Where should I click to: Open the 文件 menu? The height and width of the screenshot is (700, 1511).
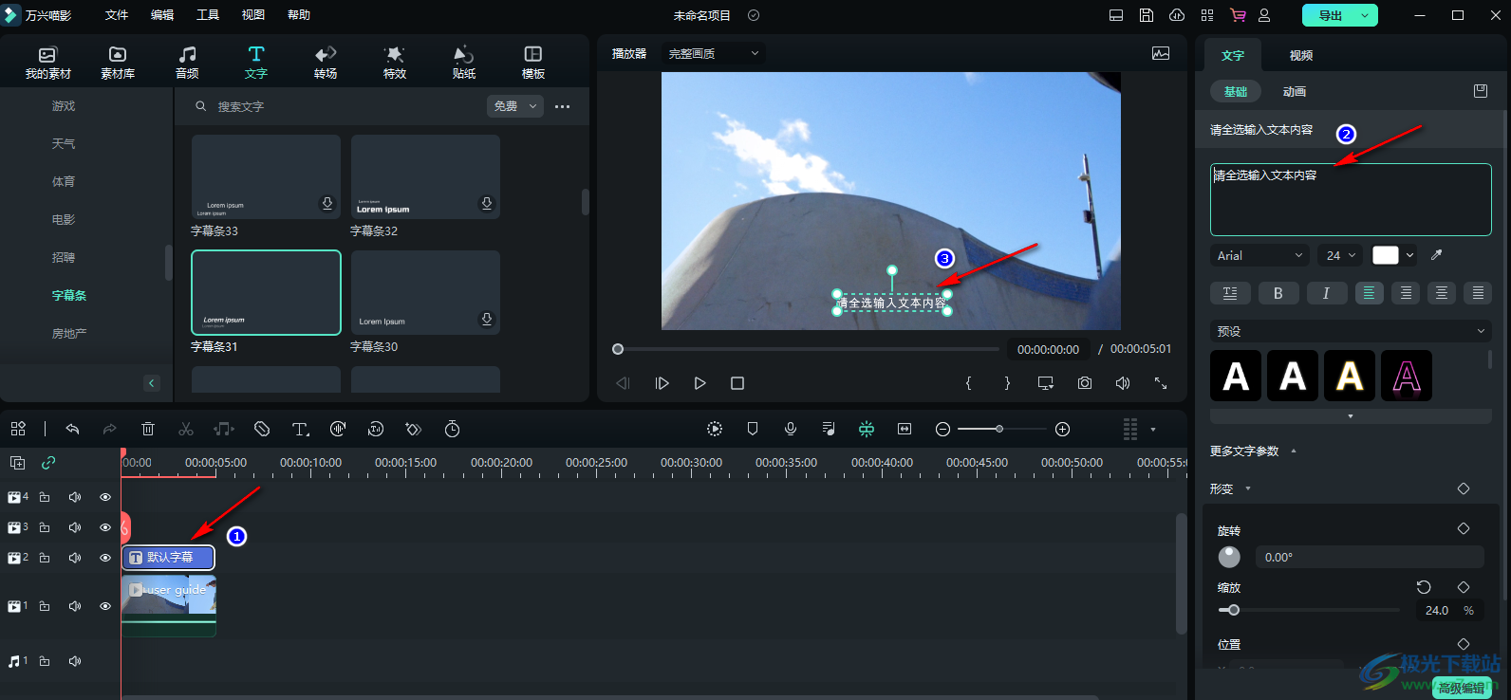[117, 15]
